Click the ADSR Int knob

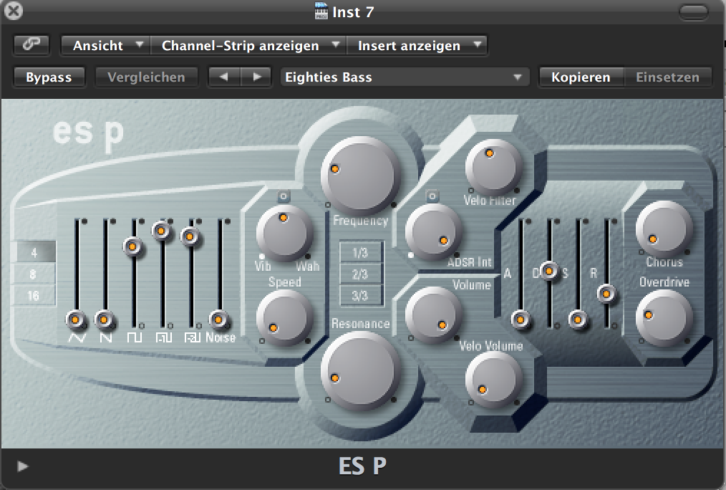434,231
